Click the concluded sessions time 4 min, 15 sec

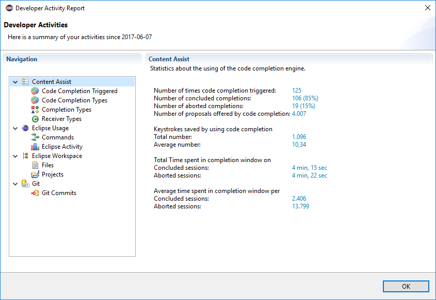310,168
